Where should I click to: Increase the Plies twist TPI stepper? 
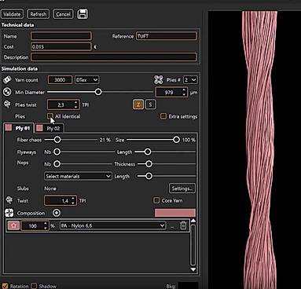pyautogui.click(x=75, y=103)
